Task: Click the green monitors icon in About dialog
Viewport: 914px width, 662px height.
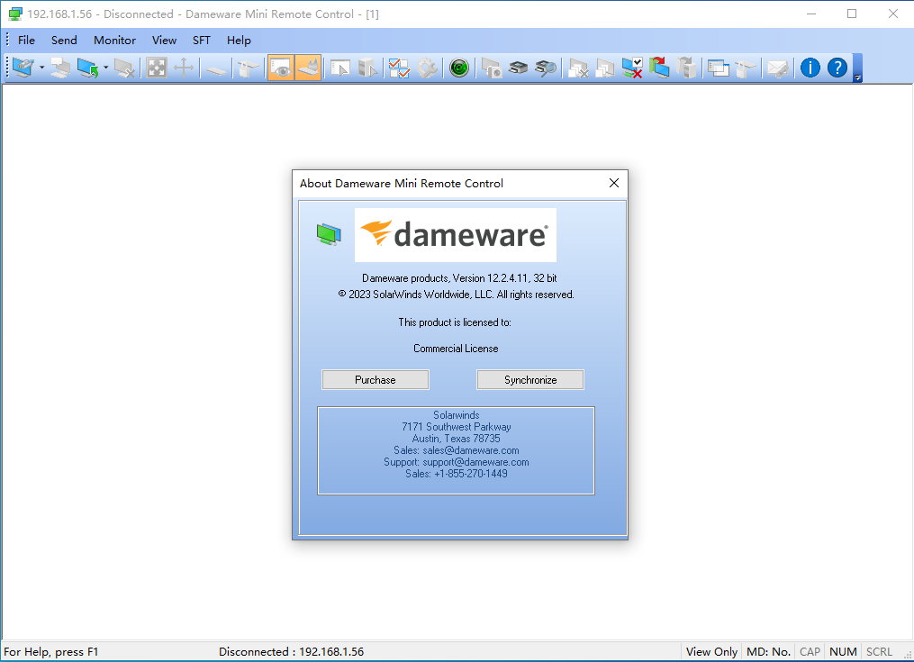Action: click(330, 234)
